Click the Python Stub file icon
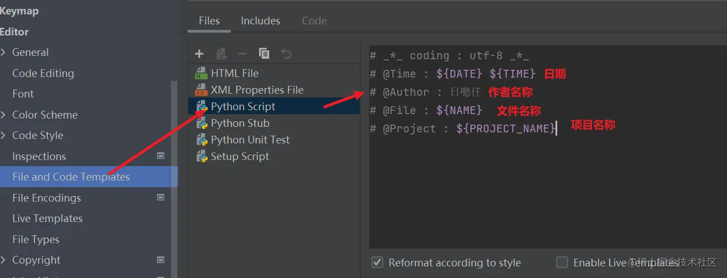The height and width of the screenshot is (278, 727). 201,123
